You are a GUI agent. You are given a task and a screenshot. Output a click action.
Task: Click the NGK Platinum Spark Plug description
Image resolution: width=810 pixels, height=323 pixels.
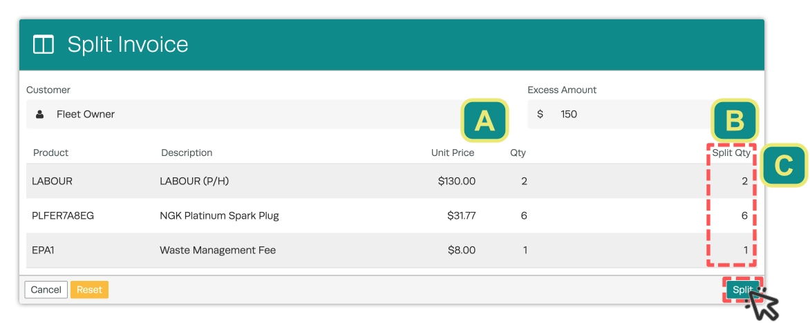tap(220, 215)
